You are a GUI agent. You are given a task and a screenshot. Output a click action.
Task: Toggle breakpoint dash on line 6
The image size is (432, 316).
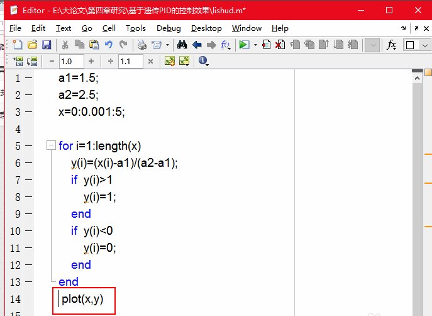(x=28, y=163)
